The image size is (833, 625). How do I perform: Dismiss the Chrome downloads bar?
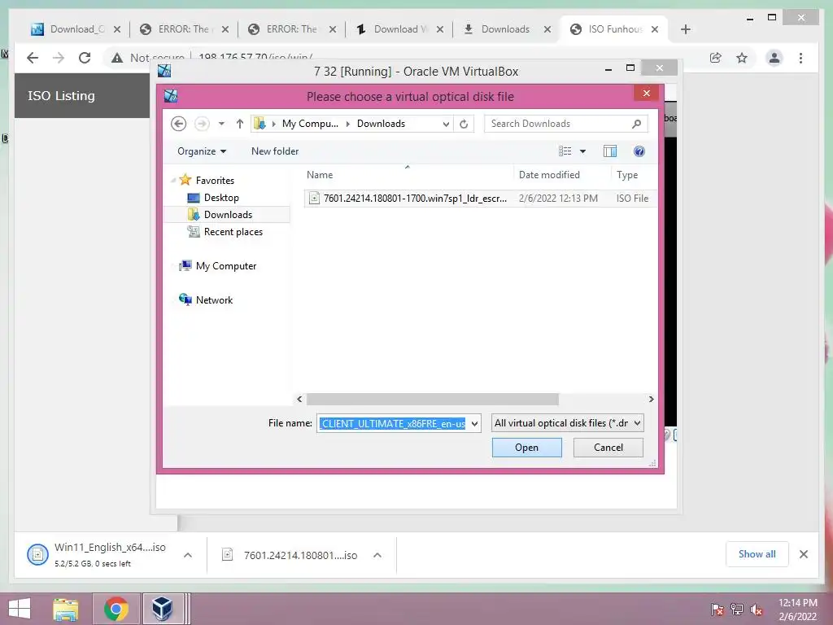coord(804,554)
